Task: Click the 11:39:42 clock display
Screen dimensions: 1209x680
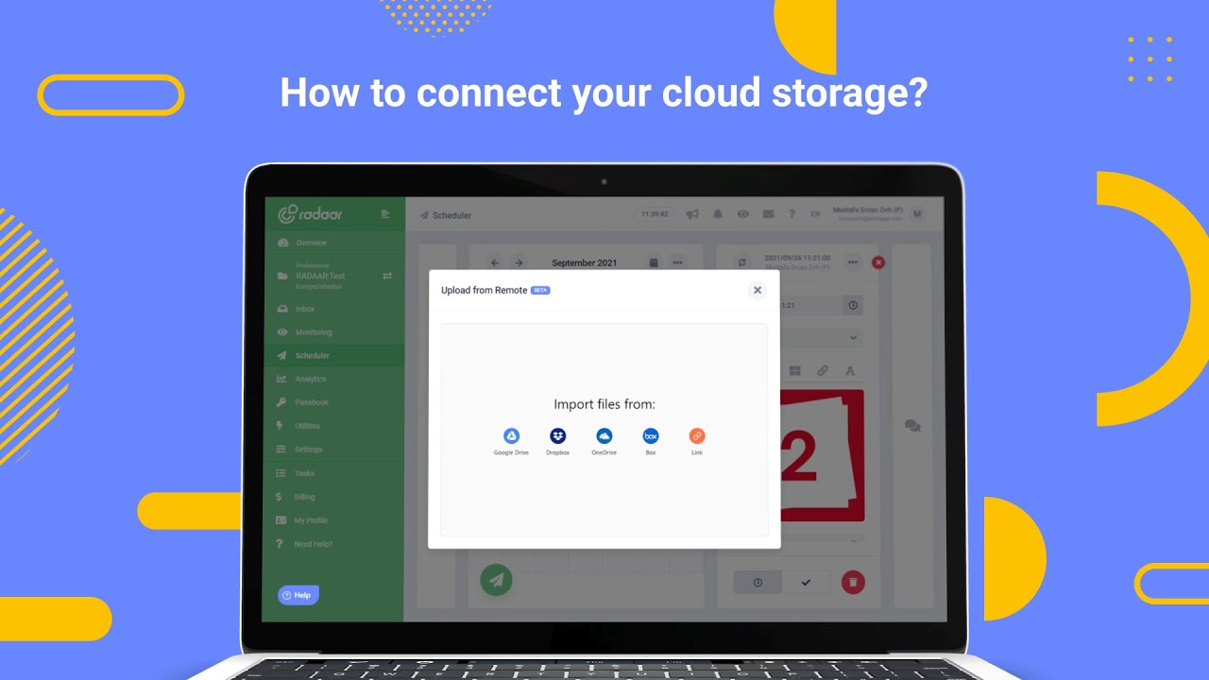Action: [655, 214]
